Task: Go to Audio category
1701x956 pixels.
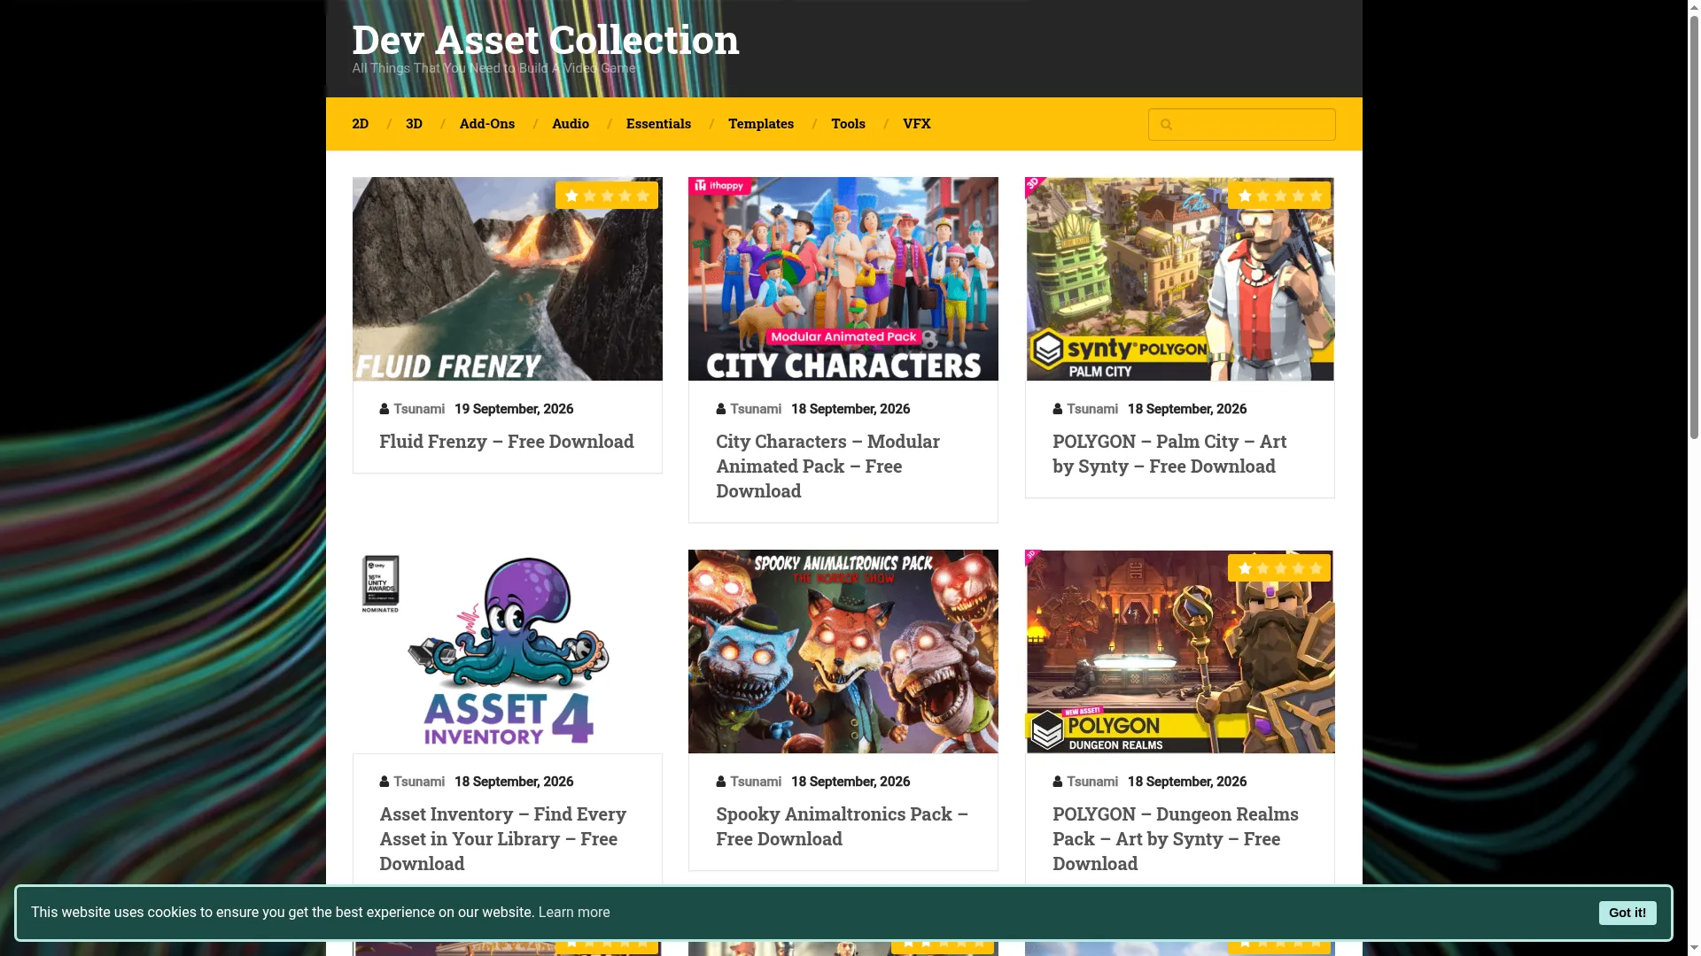Action: coord(571,123)
